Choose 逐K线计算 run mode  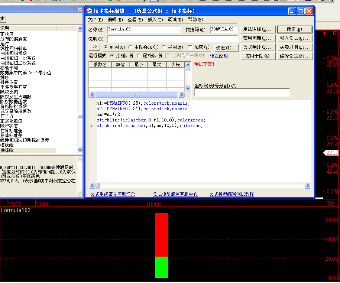[139, 56]
